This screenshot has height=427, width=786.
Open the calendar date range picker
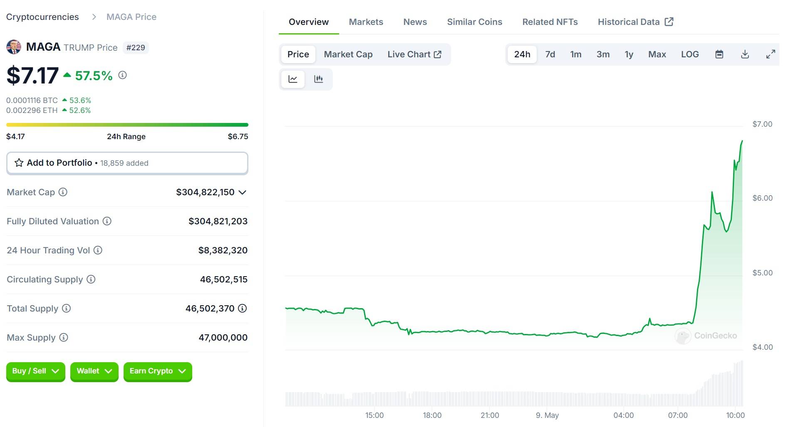tap(719, 54)
